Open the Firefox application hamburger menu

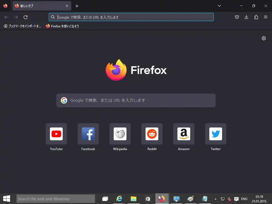coord(265,17)
